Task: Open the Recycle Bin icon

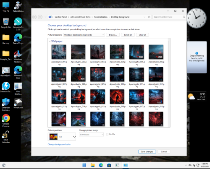Action: (6, 23)
